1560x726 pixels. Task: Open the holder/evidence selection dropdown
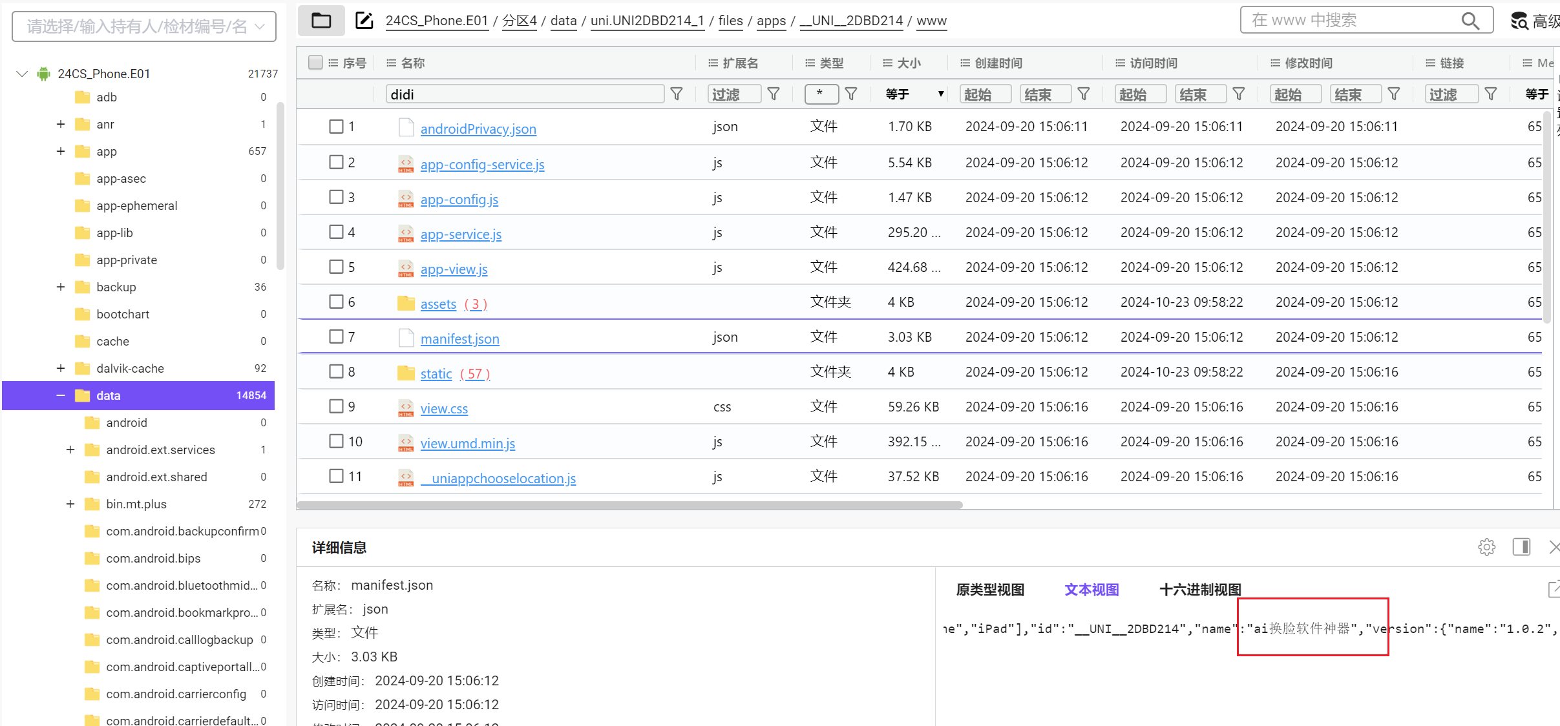pos(144,26)
